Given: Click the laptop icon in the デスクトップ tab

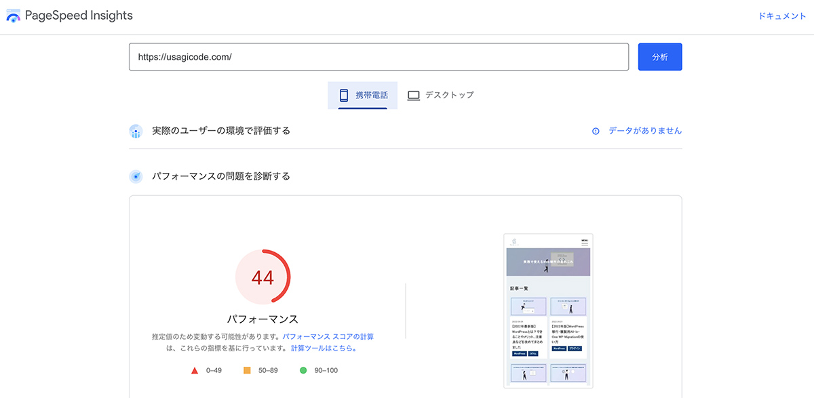Looking at the screenshot, I should (414, 96).
